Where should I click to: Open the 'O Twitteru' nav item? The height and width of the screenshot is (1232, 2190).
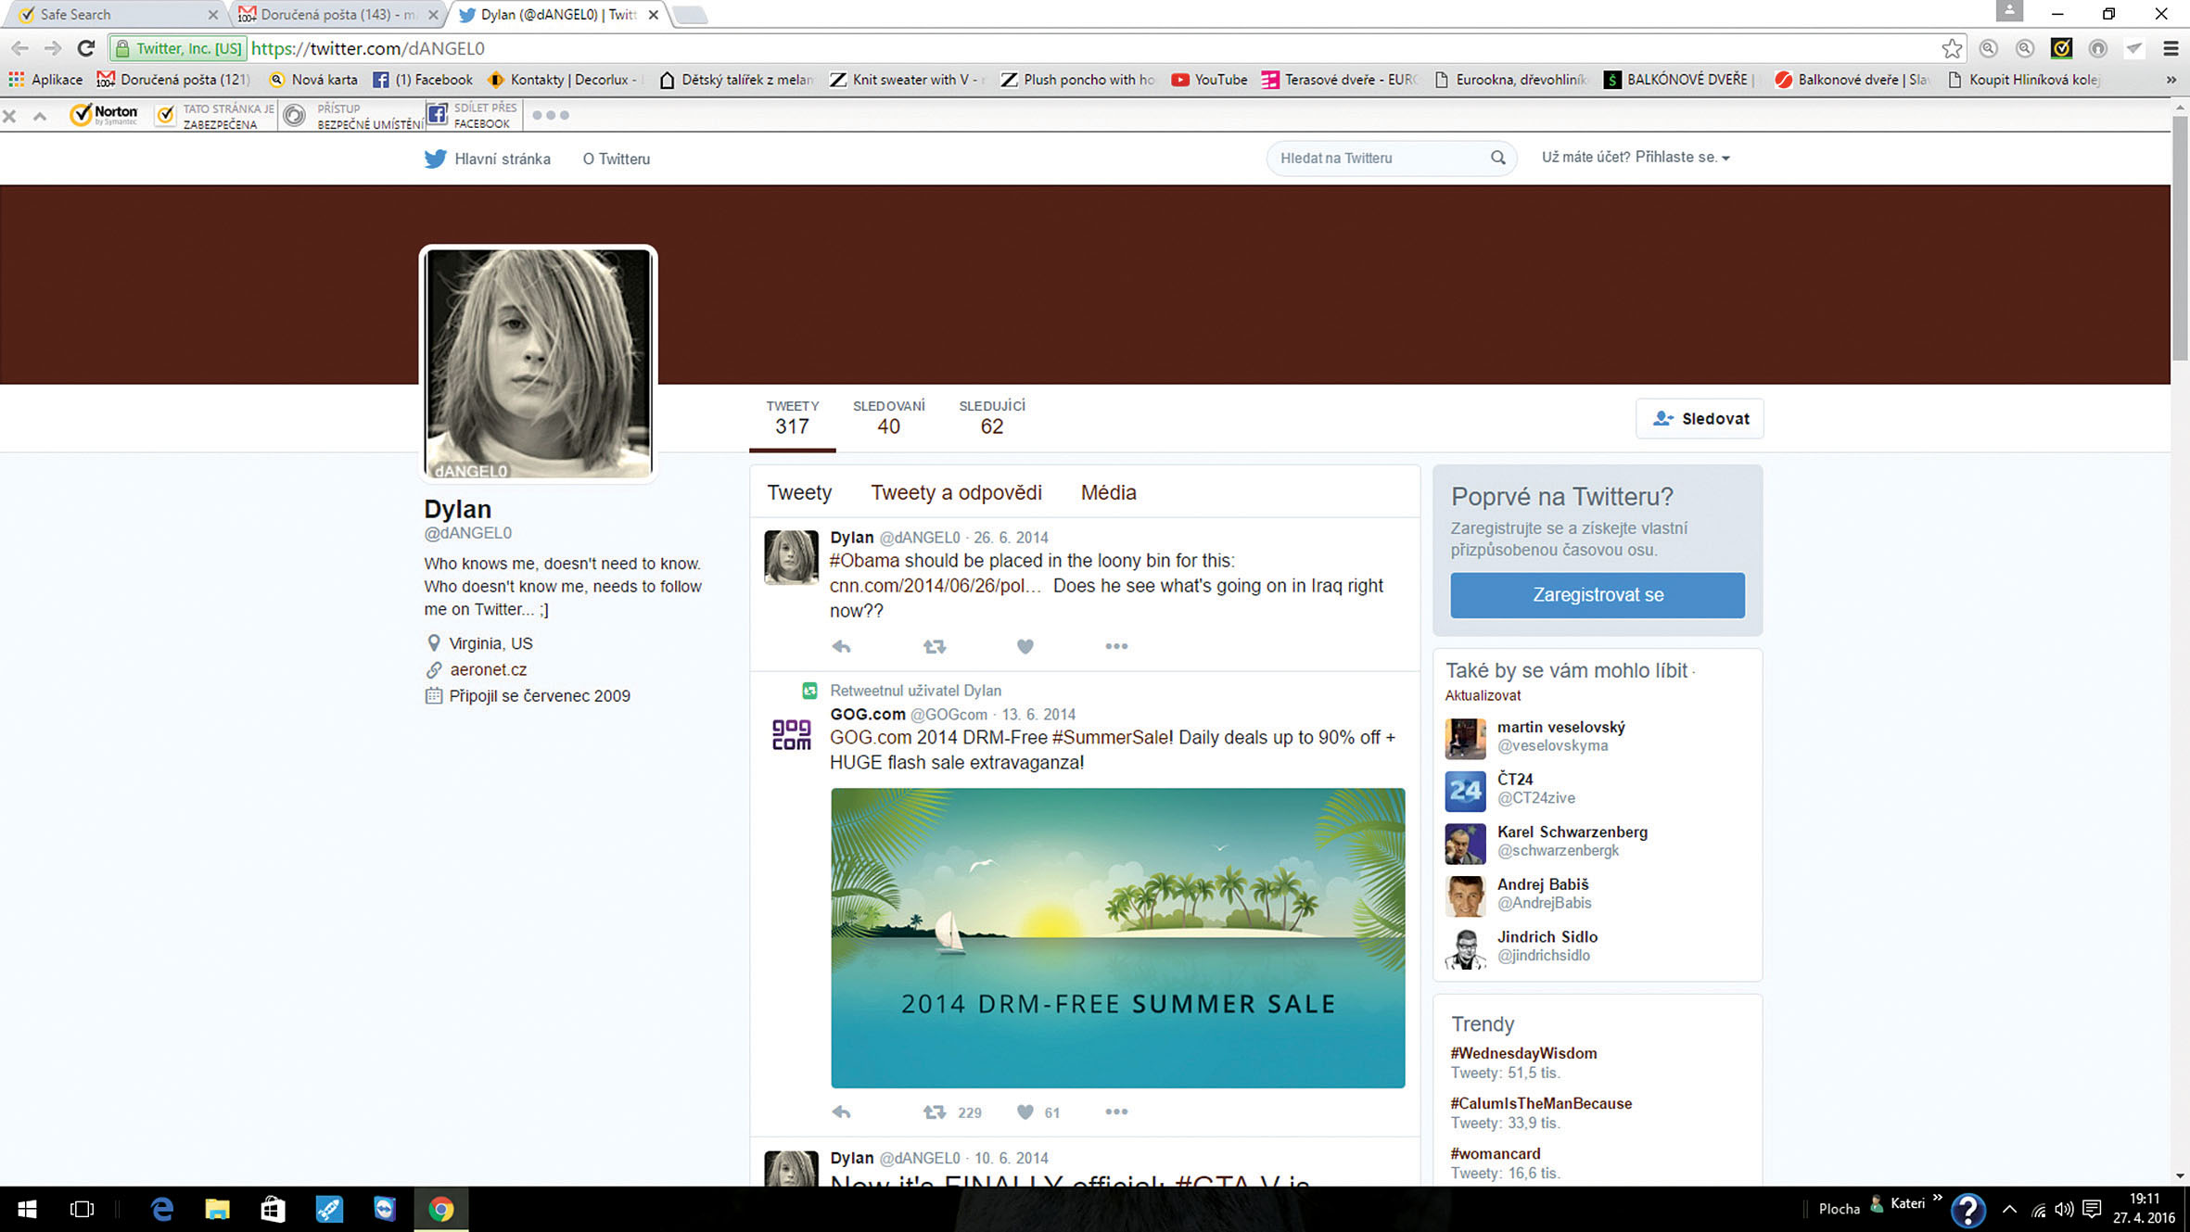[617, 159]
